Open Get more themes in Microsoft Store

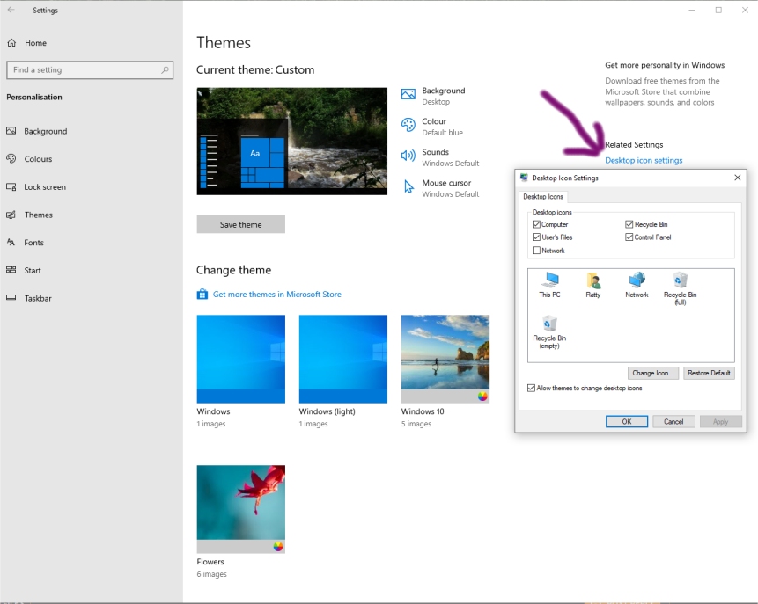coord(277,294)
